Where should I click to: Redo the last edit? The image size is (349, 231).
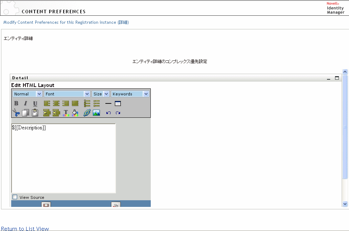[118, 113]
